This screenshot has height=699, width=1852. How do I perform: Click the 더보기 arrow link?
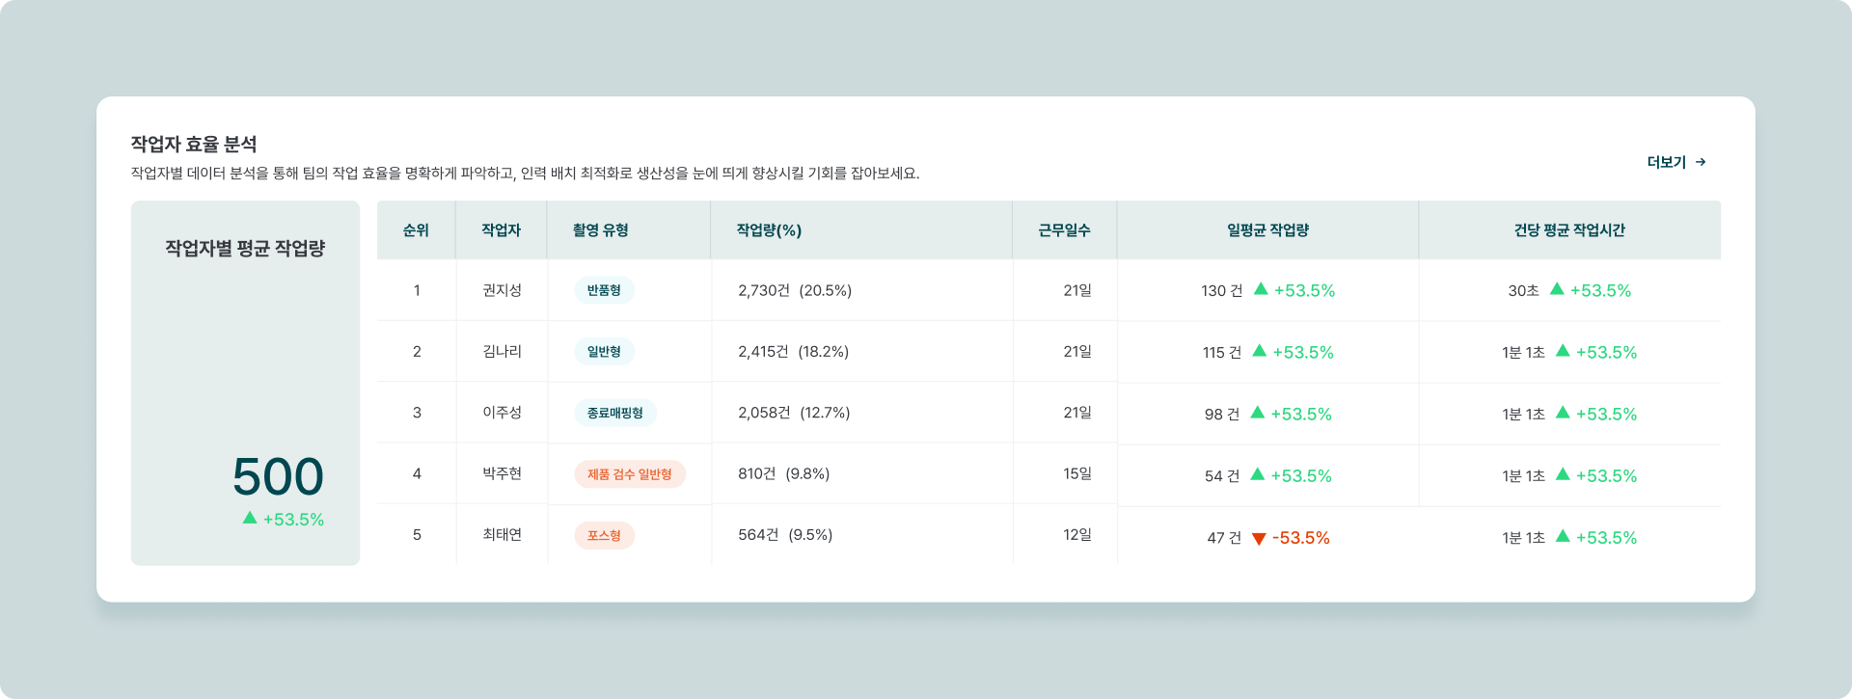click(x=1676, y=162)
